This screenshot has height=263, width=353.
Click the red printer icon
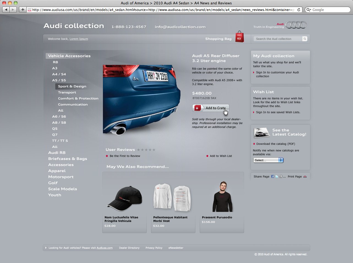305,176
